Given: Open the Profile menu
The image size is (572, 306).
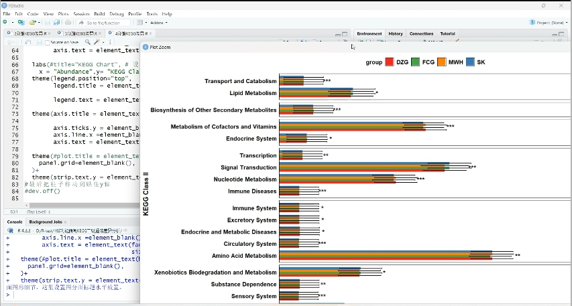Looking at the screenshot, I should (x=135, y=14).
